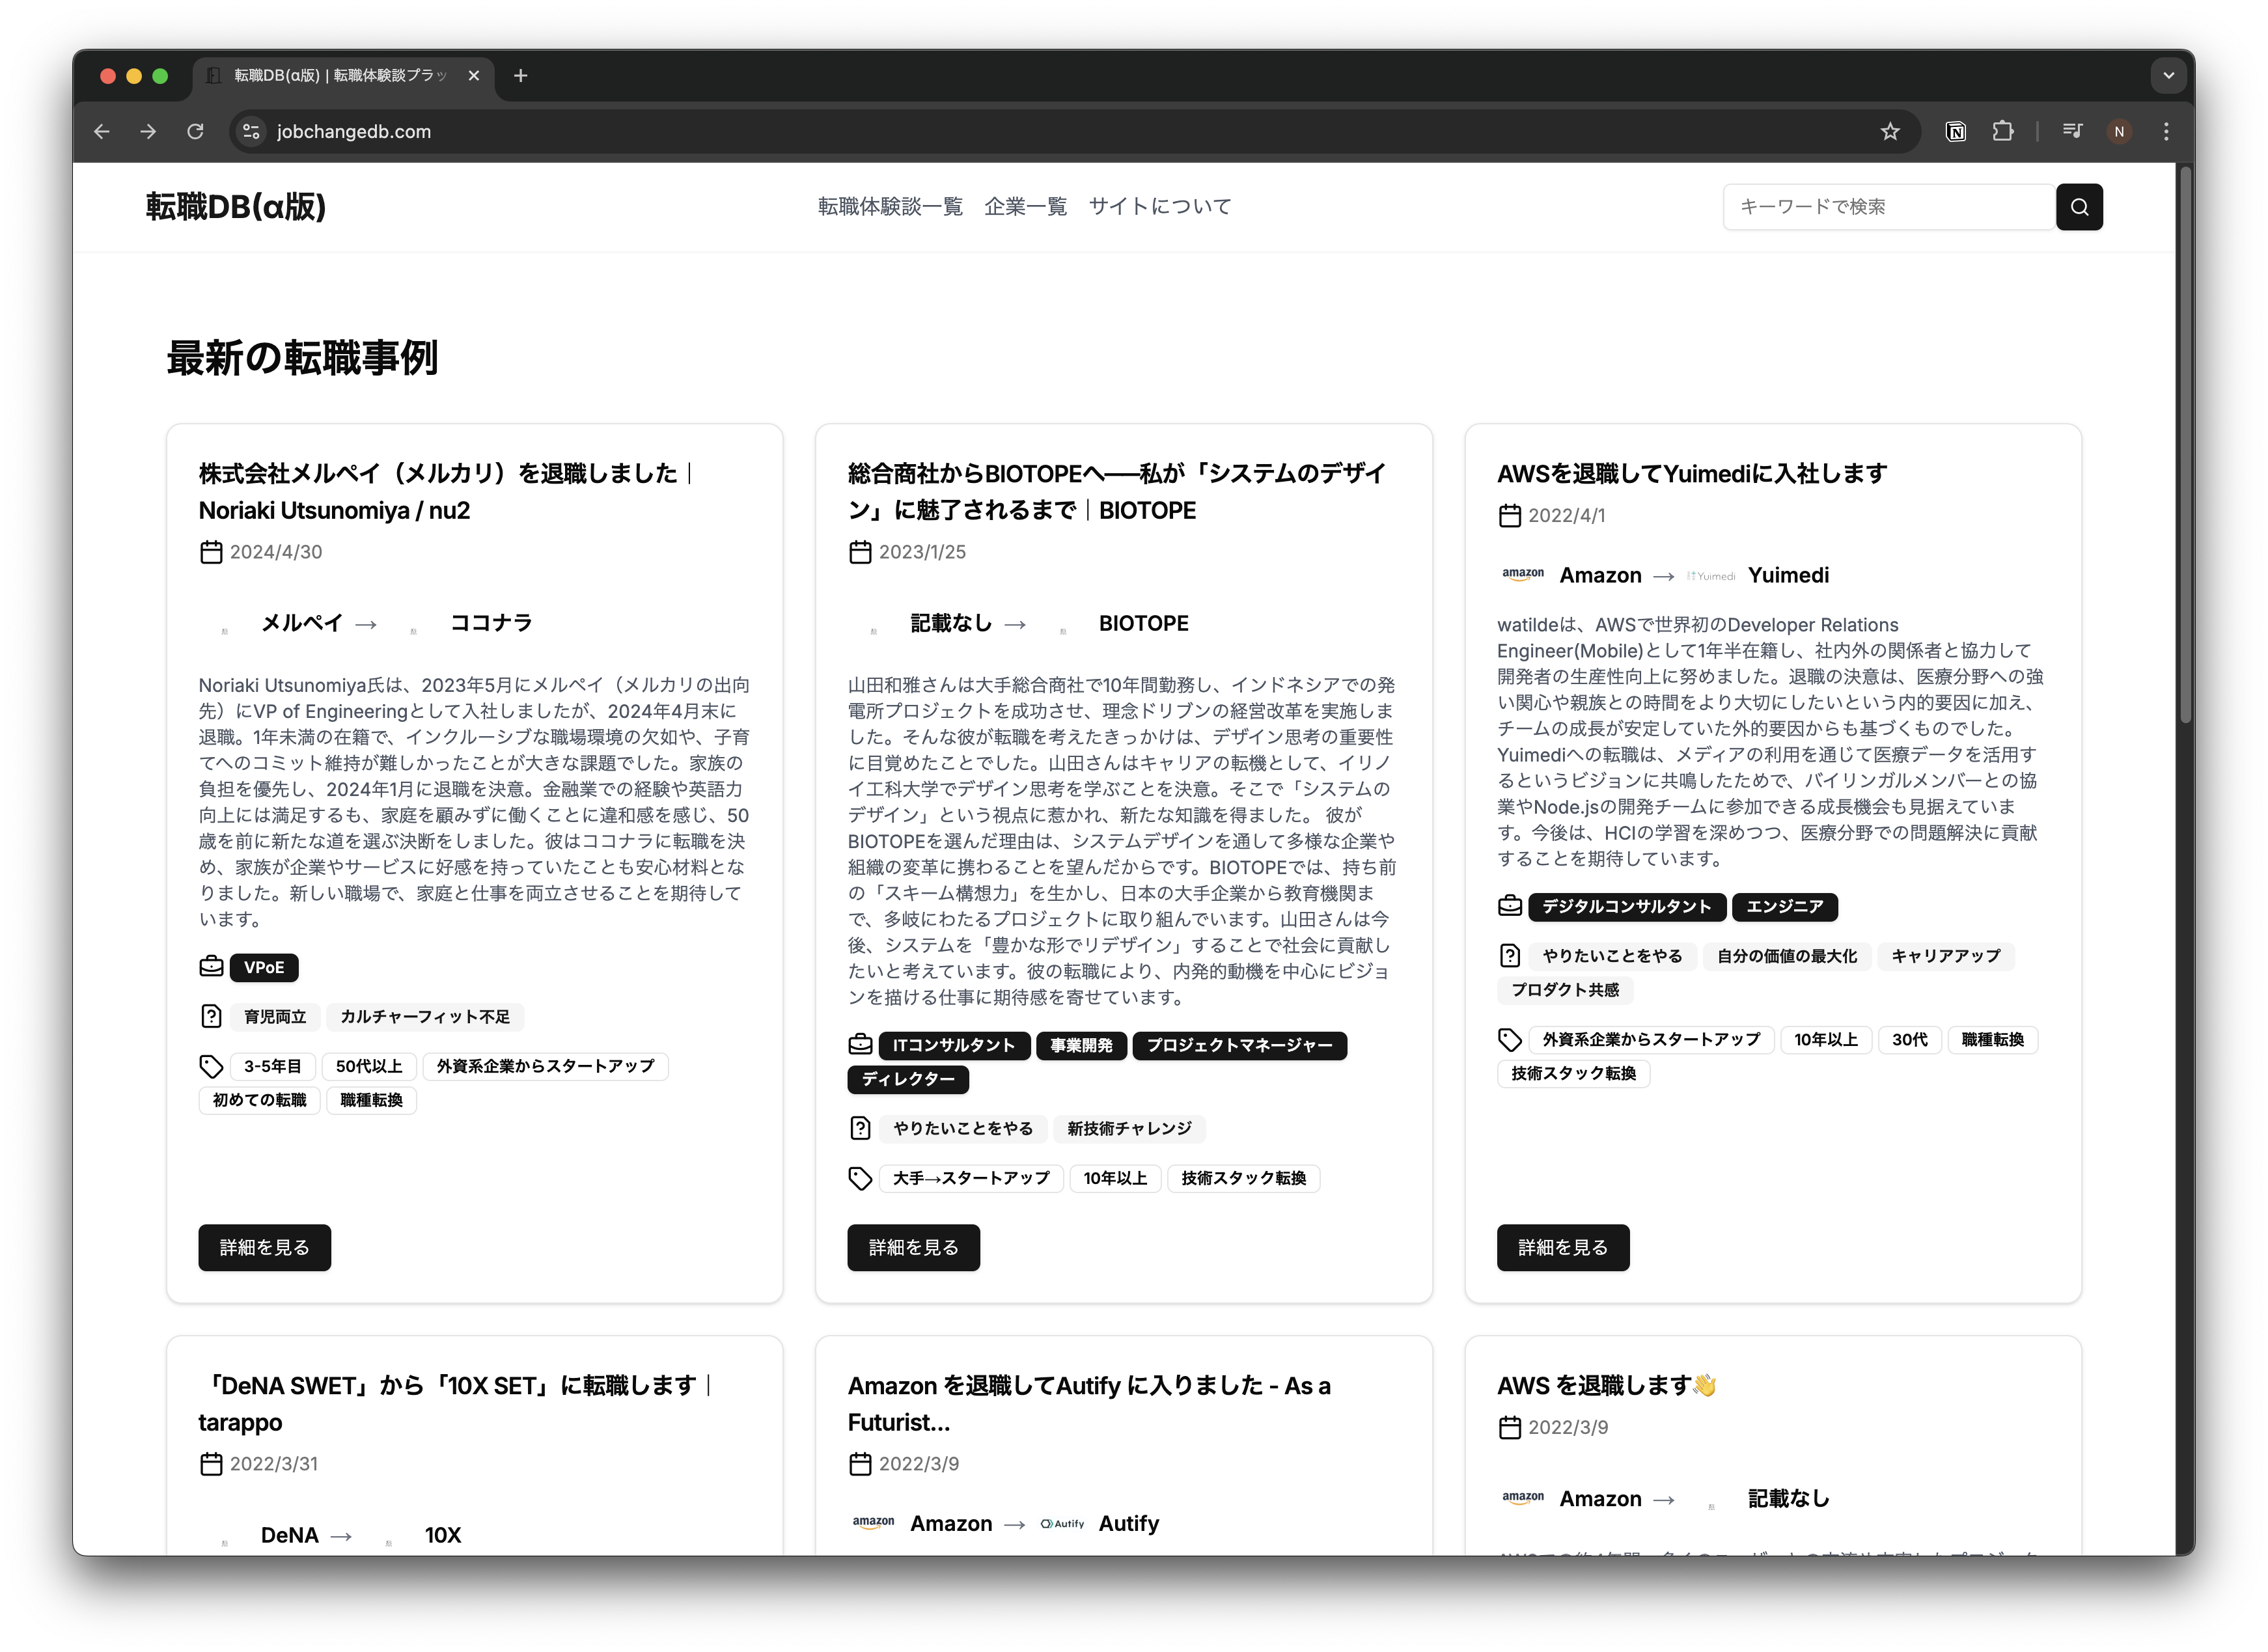
Task: Click 詳細を見る on the メルペイ card
Action: click(x=264, y=1247)
